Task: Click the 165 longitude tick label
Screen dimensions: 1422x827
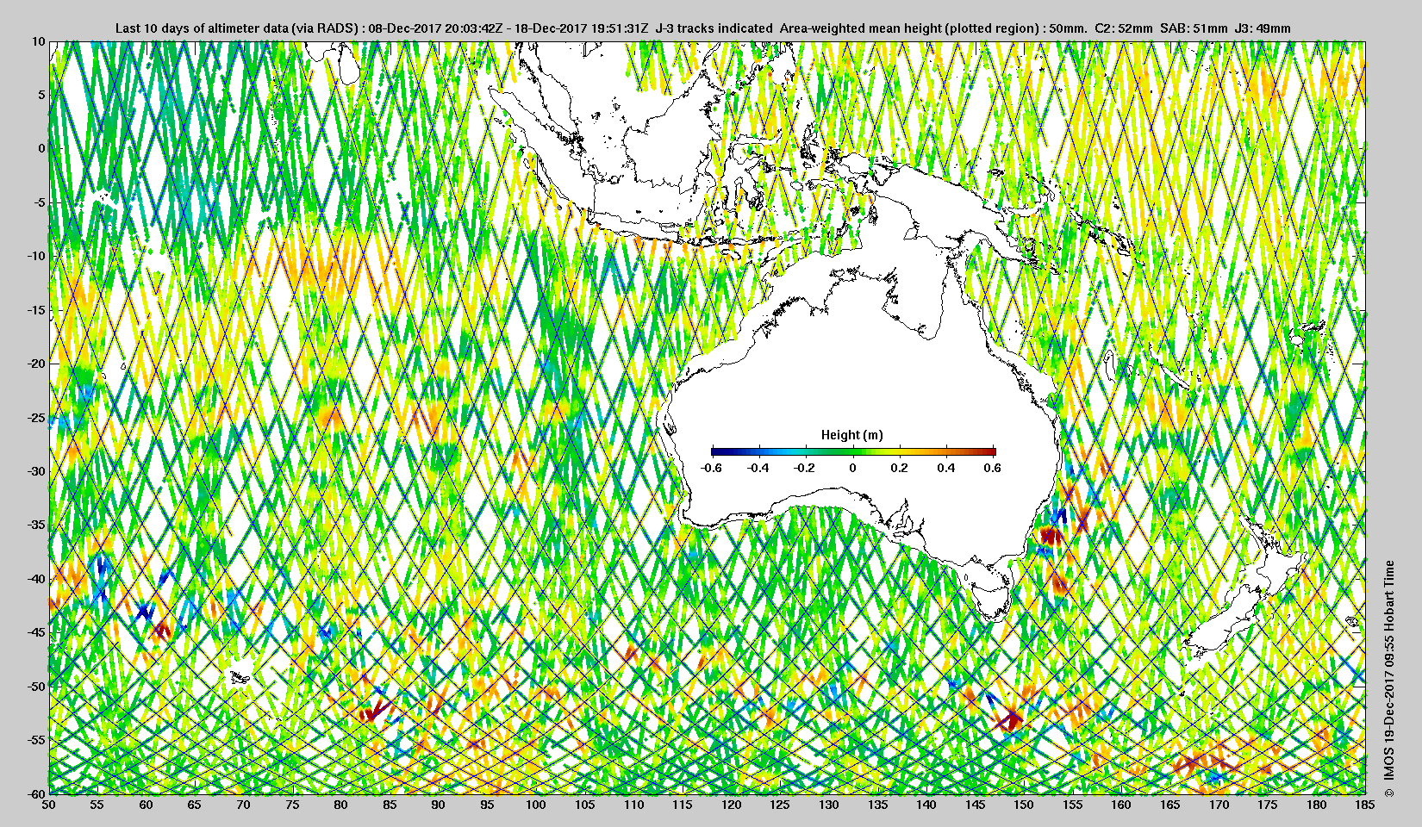Action: click(x=1170, y=805)
